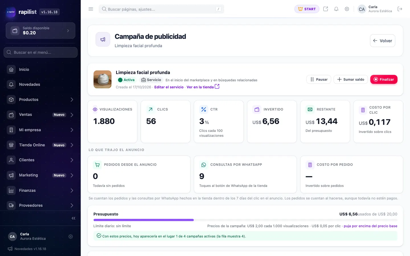Expand the Productos menu
This screenshot has width=410, height=256.
(x=40, y=100)
